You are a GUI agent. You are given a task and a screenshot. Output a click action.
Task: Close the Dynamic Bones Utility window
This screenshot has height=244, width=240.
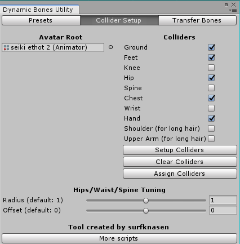click(233, 5)
